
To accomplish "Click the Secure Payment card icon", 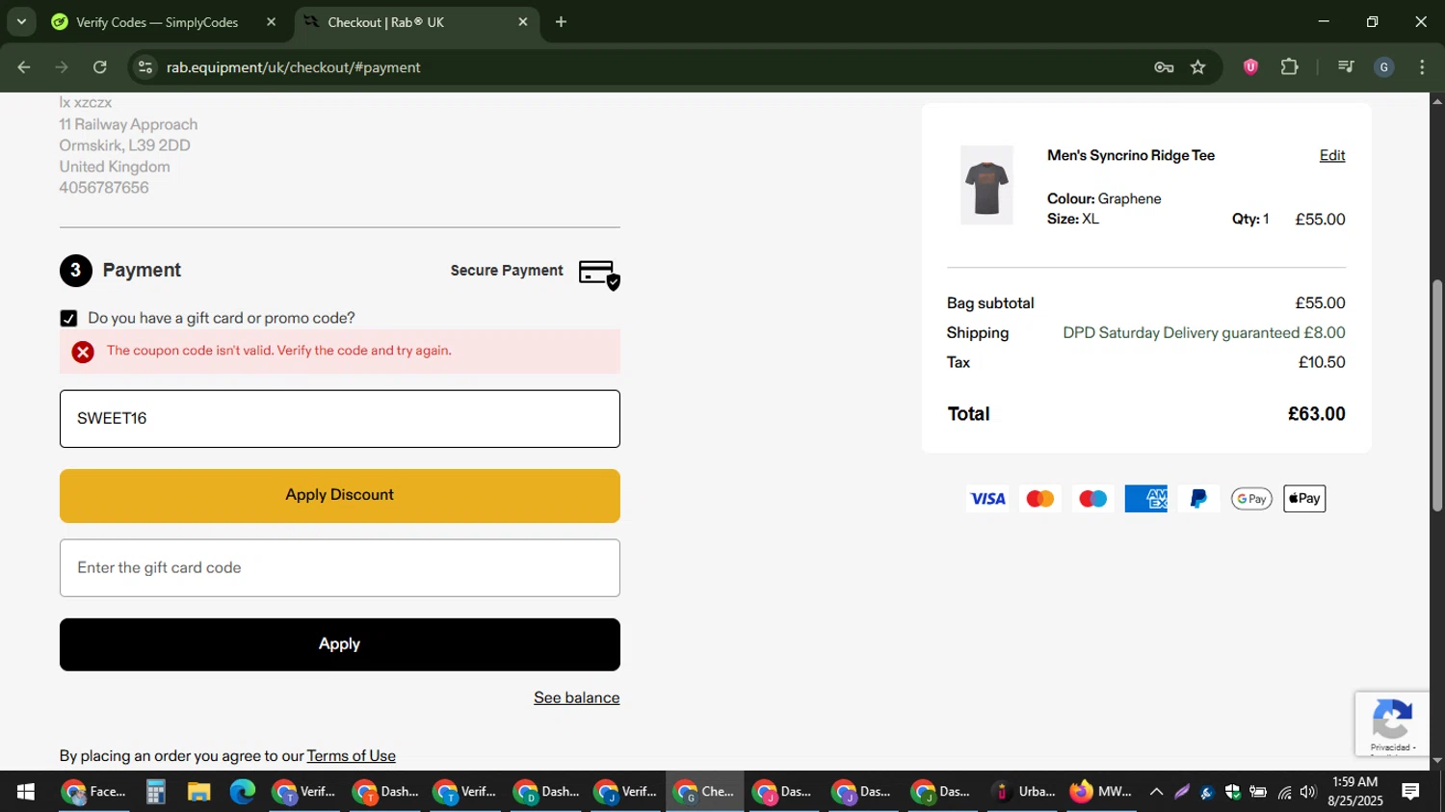I will click(x=599, y=275).
